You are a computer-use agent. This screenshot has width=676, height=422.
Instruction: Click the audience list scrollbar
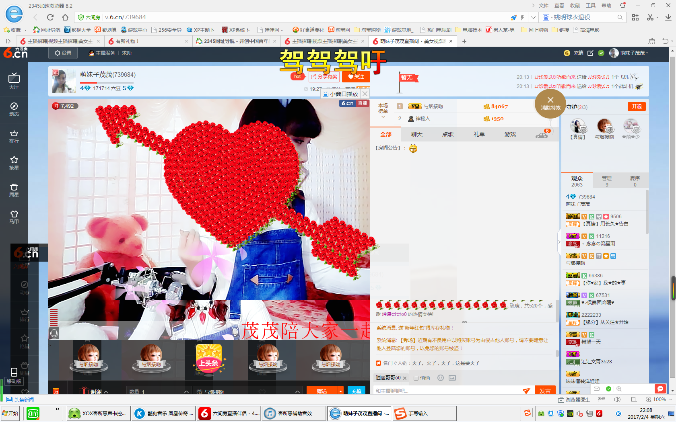click(647, 212)
